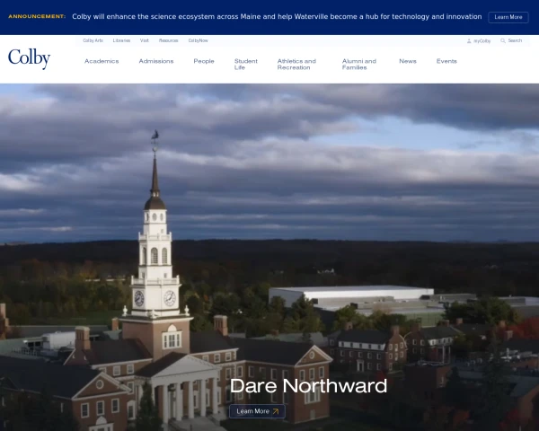The width and height of the screenshot is (539, 431).
Task: Click the announcement headline text
Action: coord(277,16)
